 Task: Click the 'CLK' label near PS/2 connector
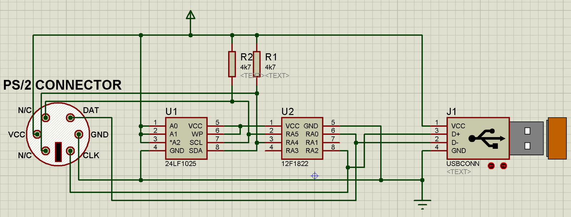tap(91, 155)
